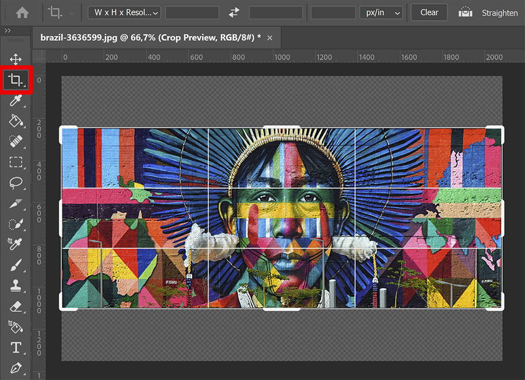Expand the crop tool preset dropdown arrow

pos(72,13)
